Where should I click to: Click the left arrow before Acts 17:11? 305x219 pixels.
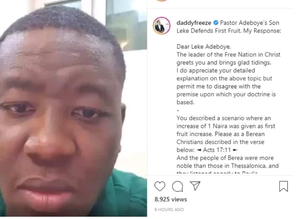coord(199,150)
